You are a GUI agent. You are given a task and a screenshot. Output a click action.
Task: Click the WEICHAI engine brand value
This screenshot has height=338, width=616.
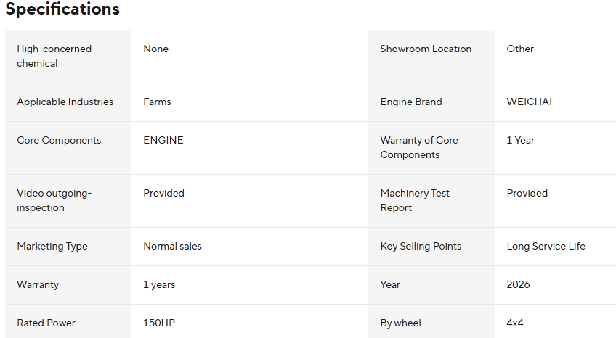point(529,102)
